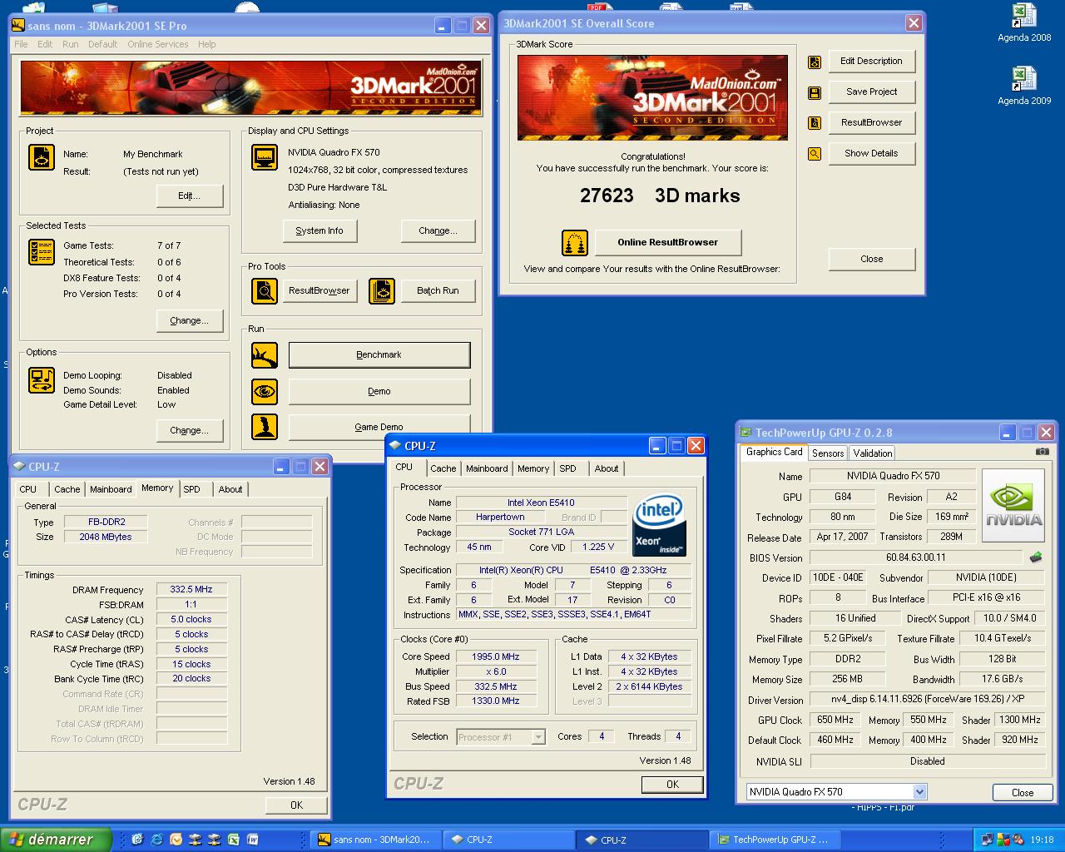Viewport: 1065px width, 852px height.
Task: Click the Core Speed field showing 1995.0 MHz
Action: (x=496, y=657)
